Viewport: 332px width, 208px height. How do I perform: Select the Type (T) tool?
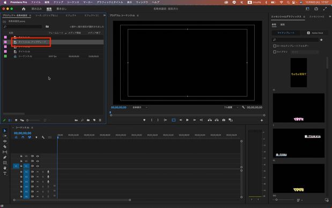click(x=5, y=174)
